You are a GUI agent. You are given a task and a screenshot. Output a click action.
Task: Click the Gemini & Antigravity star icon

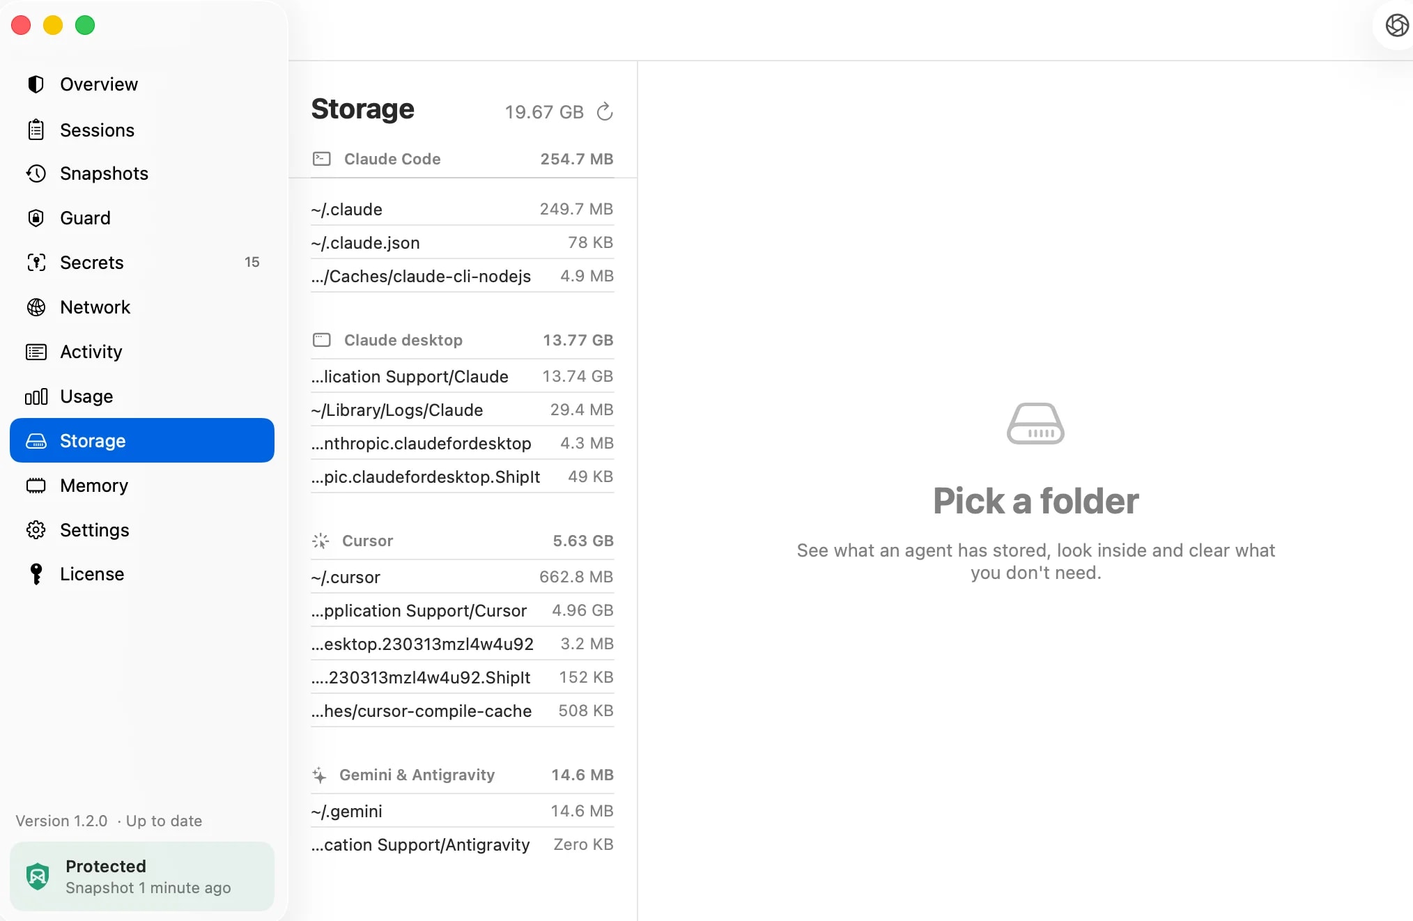319,775
